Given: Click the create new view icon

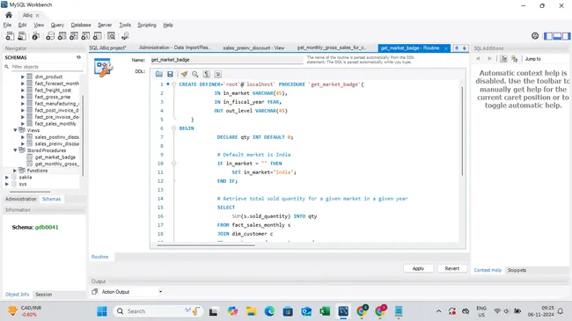Looking at the screenshot, I should pyautogui.click(x=74, y=36).
